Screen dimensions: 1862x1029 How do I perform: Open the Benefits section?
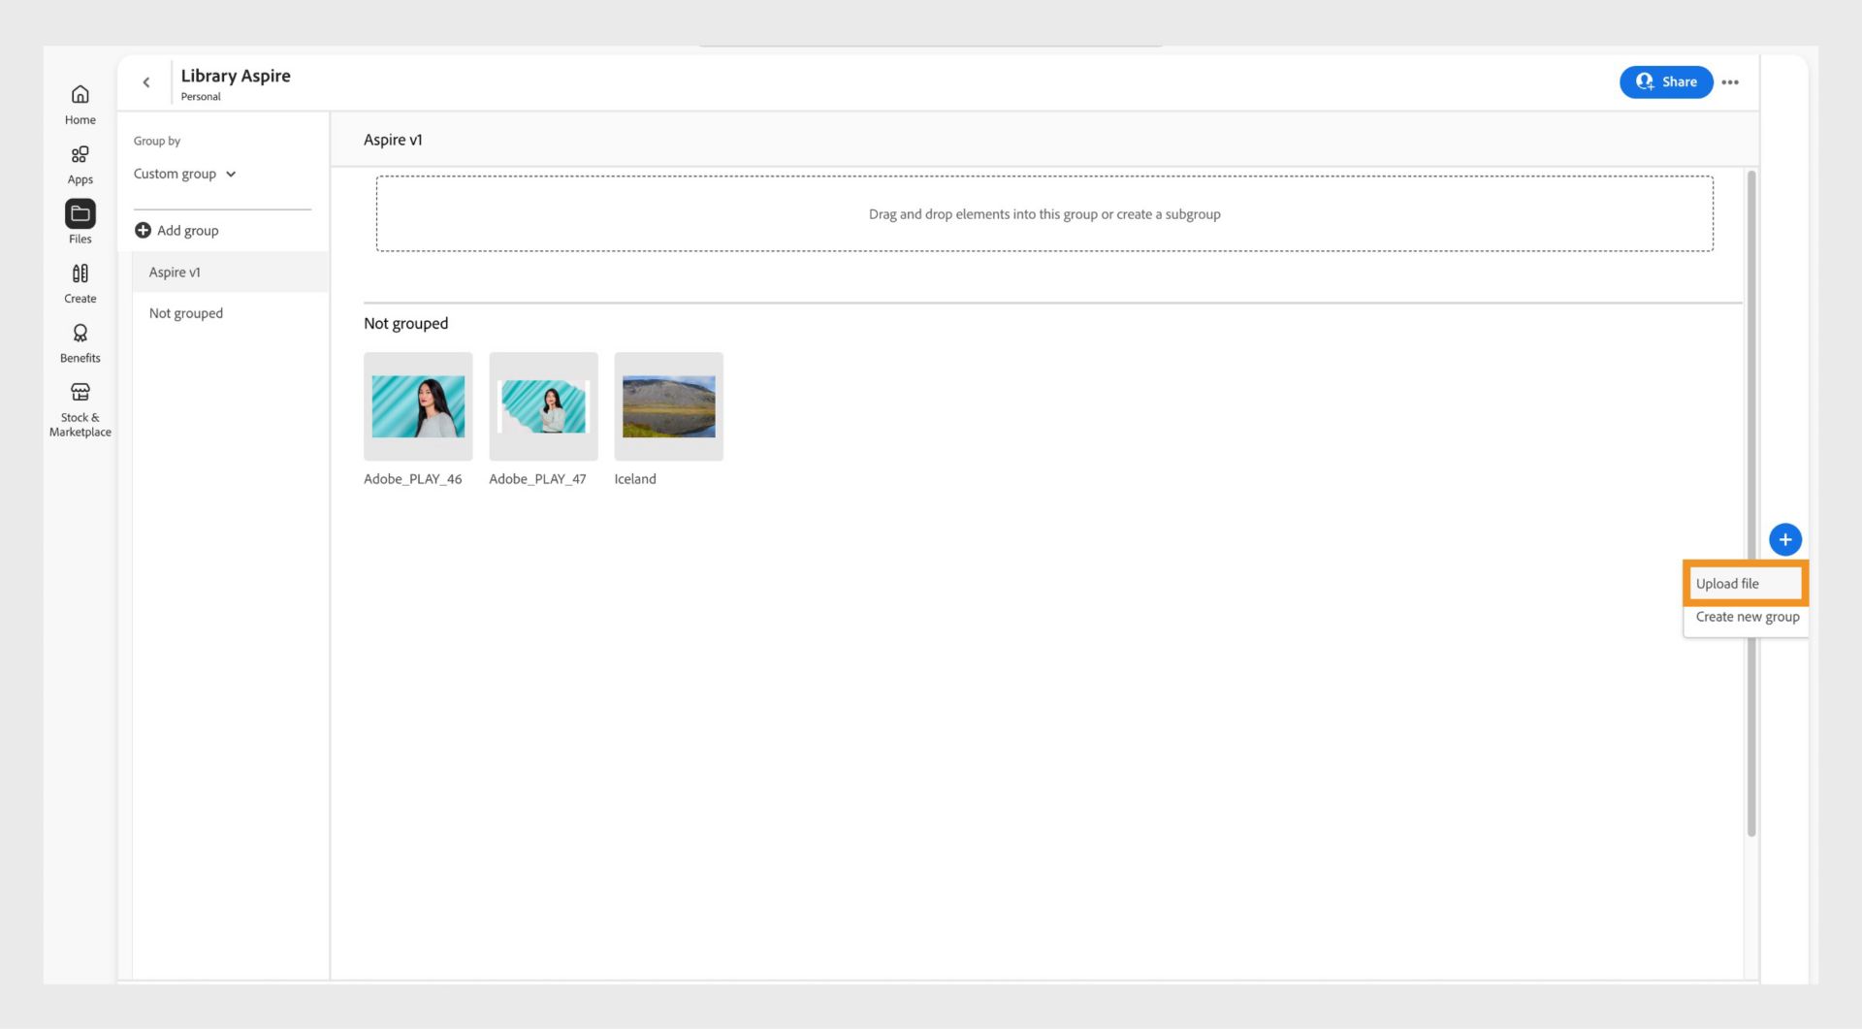(x=80, y=339)
